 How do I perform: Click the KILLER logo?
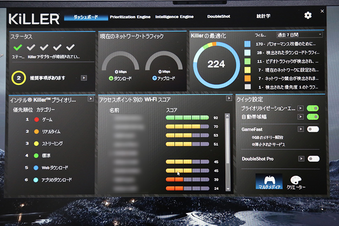click(x=34, y=19)
